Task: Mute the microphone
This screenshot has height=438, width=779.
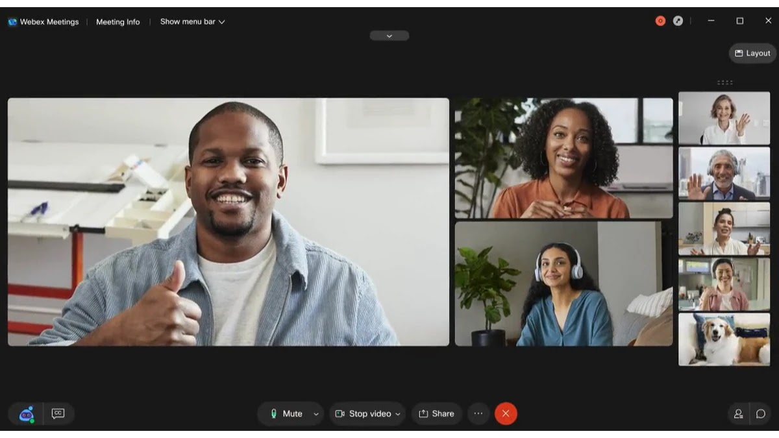Action: (x=286, y=413)
